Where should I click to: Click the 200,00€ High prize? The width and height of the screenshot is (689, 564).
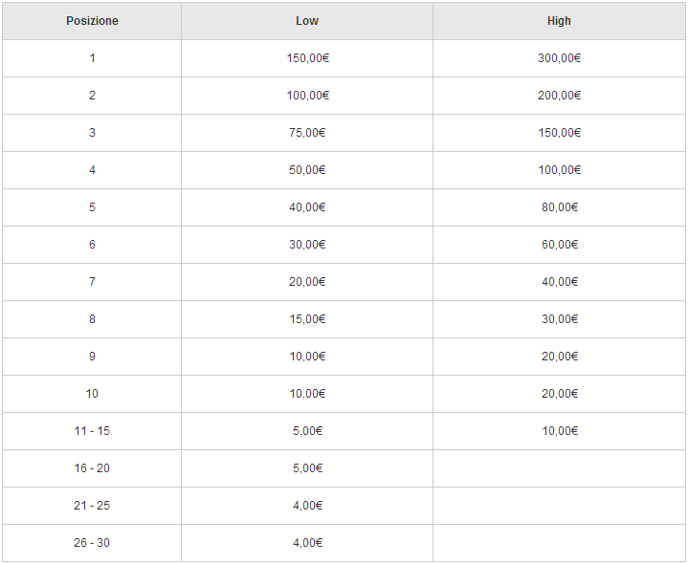coord(559,96)
